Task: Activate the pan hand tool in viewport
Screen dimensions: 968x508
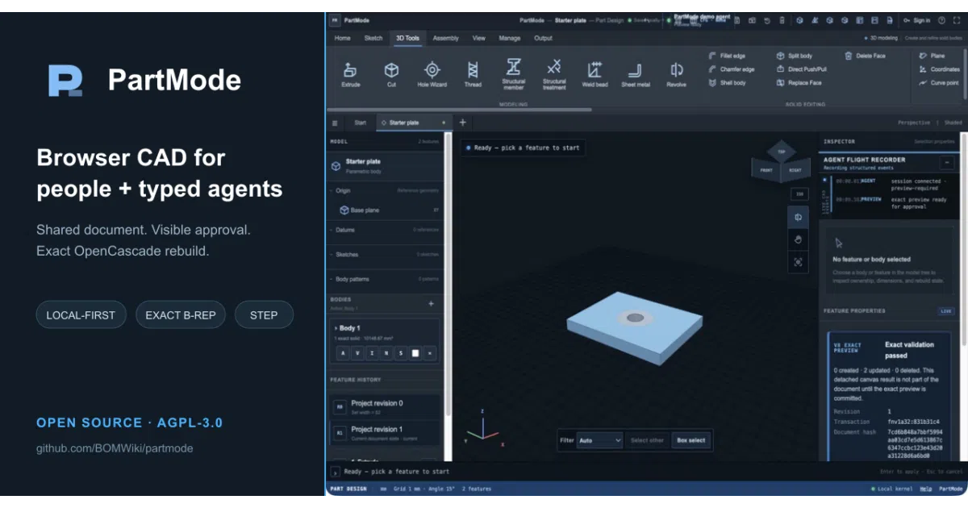Action: click(798, 239)
